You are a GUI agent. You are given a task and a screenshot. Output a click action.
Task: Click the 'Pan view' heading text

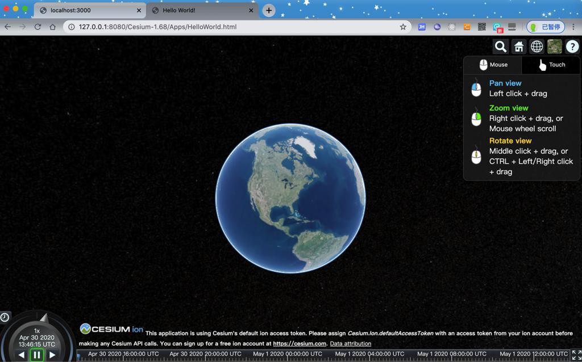[x=505, y=83]
